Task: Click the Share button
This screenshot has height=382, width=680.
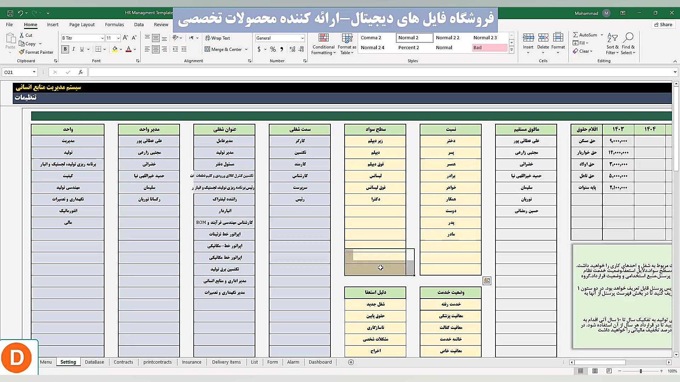Action: coord(663,24)
